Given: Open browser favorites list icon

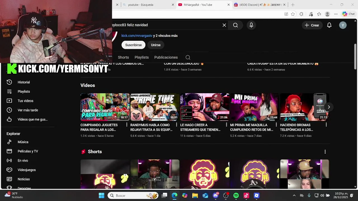Looking at the screenshot, I should (x=319, y=14).
